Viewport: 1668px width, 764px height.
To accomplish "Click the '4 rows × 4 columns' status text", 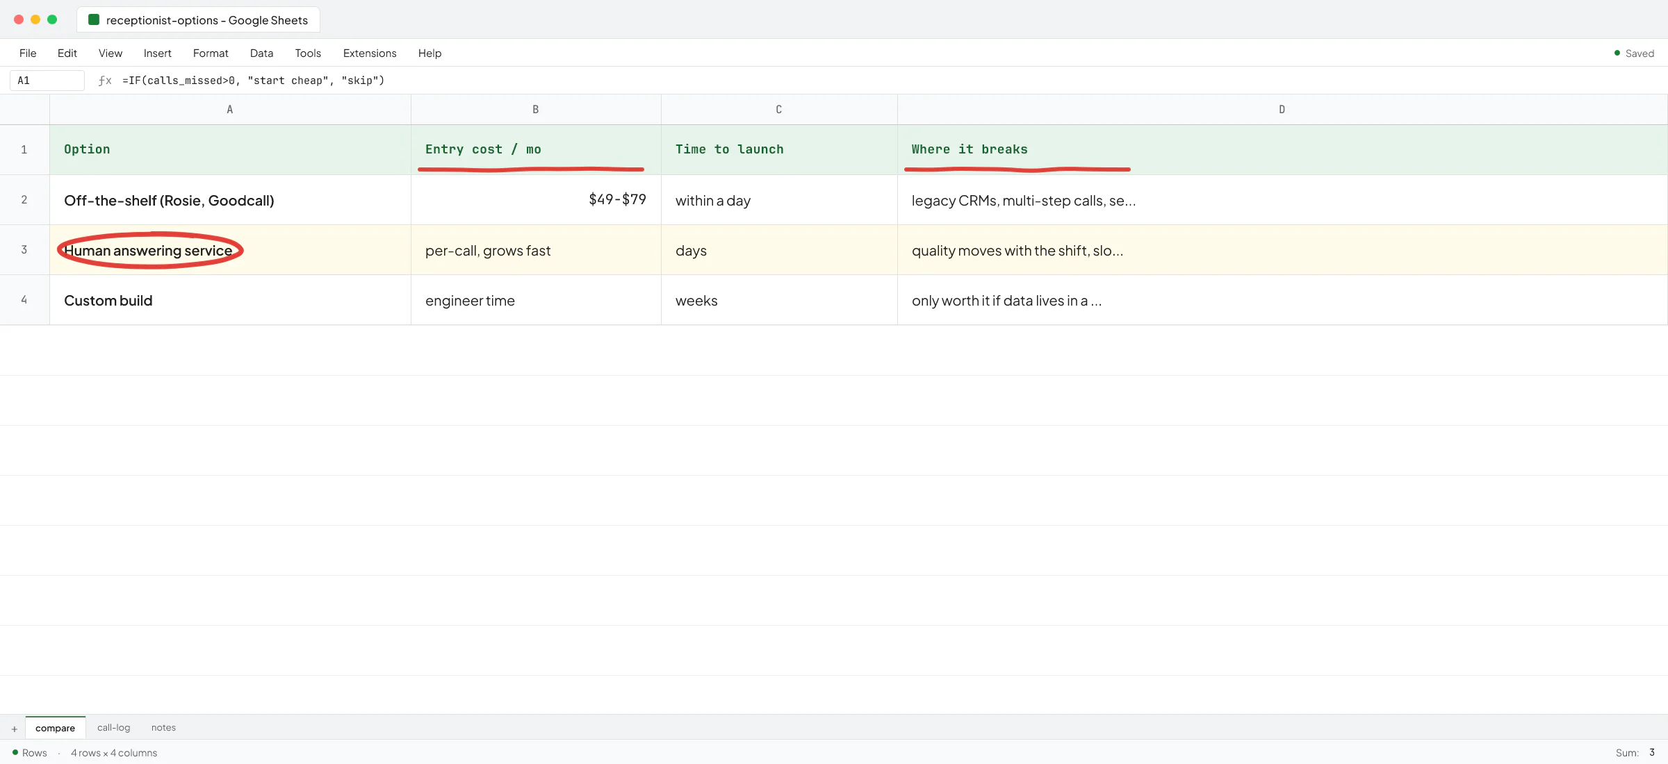I will point(114,753).
